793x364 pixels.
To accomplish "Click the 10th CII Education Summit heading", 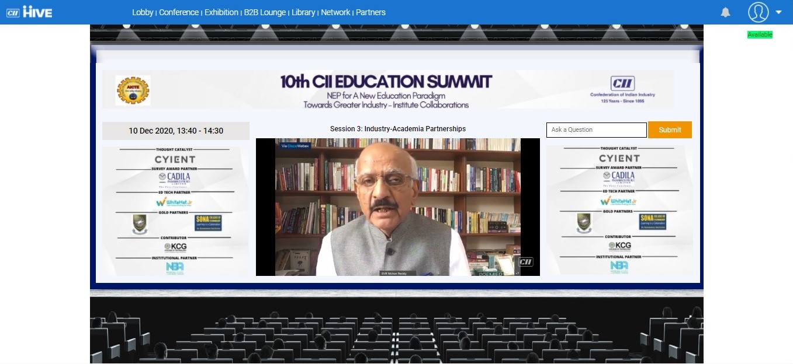I will (386, 81).
